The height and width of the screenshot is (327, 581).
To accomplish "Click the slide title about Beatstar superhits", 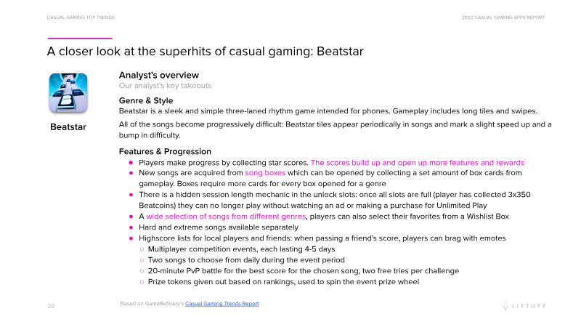I will tap(205, 52).
